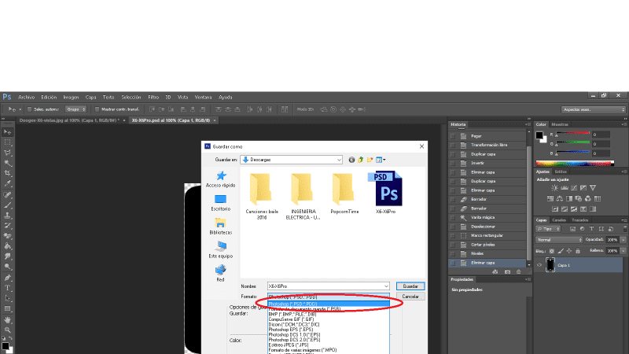Screen dimensions: 629x354
Task: Toggle history brush source for Invertir
Action: 453,164
